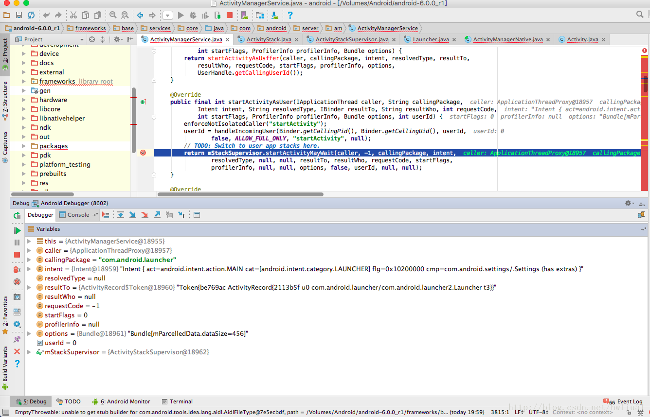650x417 pixels.
Task: Click the Step Over debugger icon
Action: 120,215
